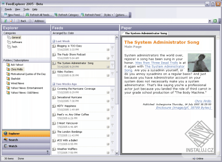Open the Options dialog button

point(121,15)
